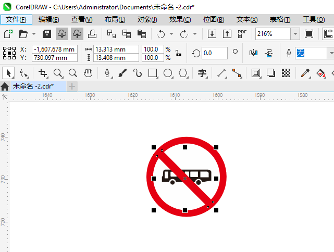This screenshot has height=252, width=334.
Task: Select the Pick tool arrow
Action: [x=8, y=73]
